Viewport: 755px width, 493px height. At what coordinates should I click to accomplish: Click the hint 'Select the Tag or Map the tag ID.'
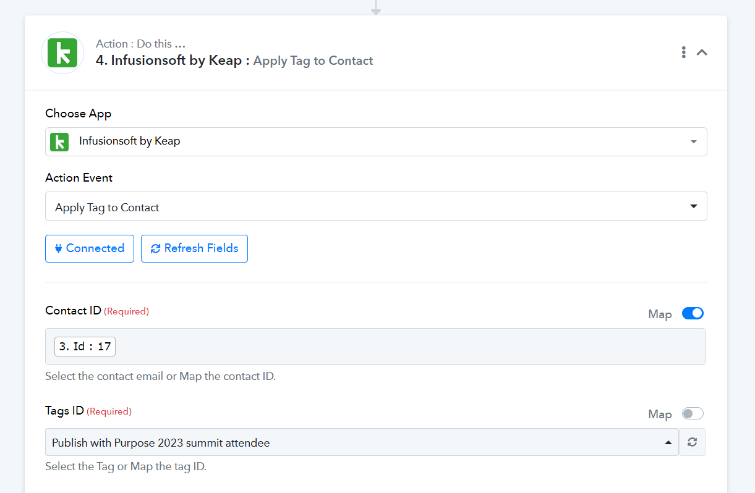pos(126,466)
